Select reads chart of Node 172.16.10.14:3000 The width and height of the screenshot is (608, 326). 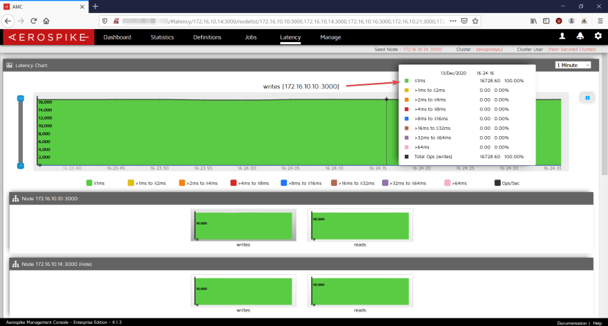[360, 291]
